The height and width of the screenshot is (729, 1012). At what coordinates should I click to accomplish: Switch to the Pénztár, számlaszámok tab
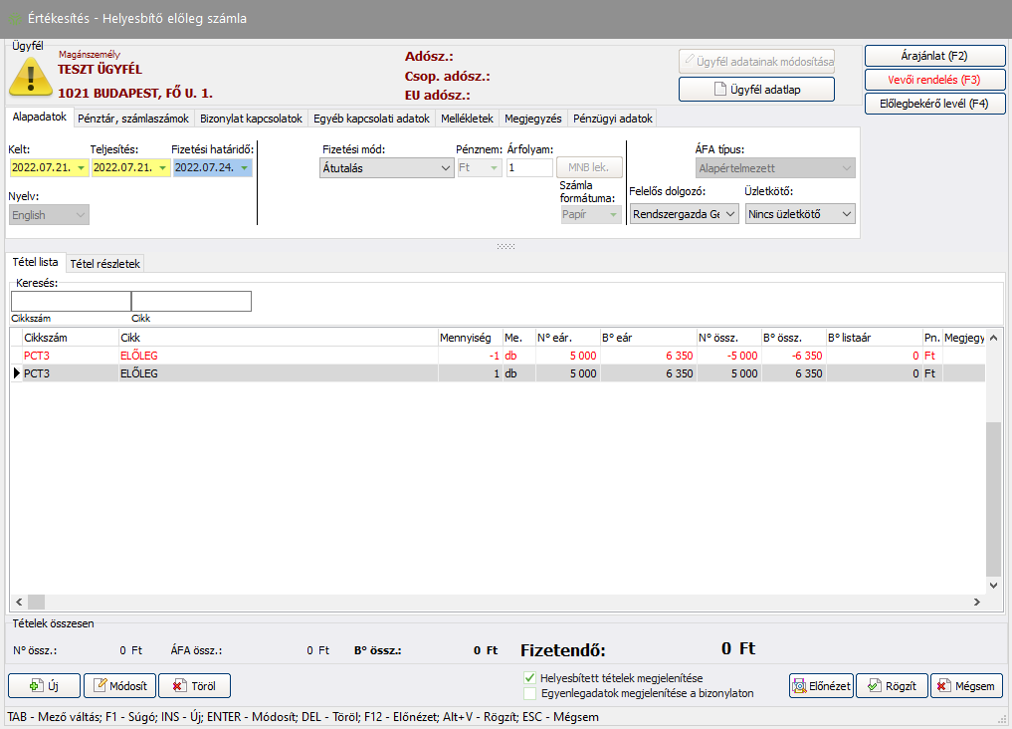(133, 119)
